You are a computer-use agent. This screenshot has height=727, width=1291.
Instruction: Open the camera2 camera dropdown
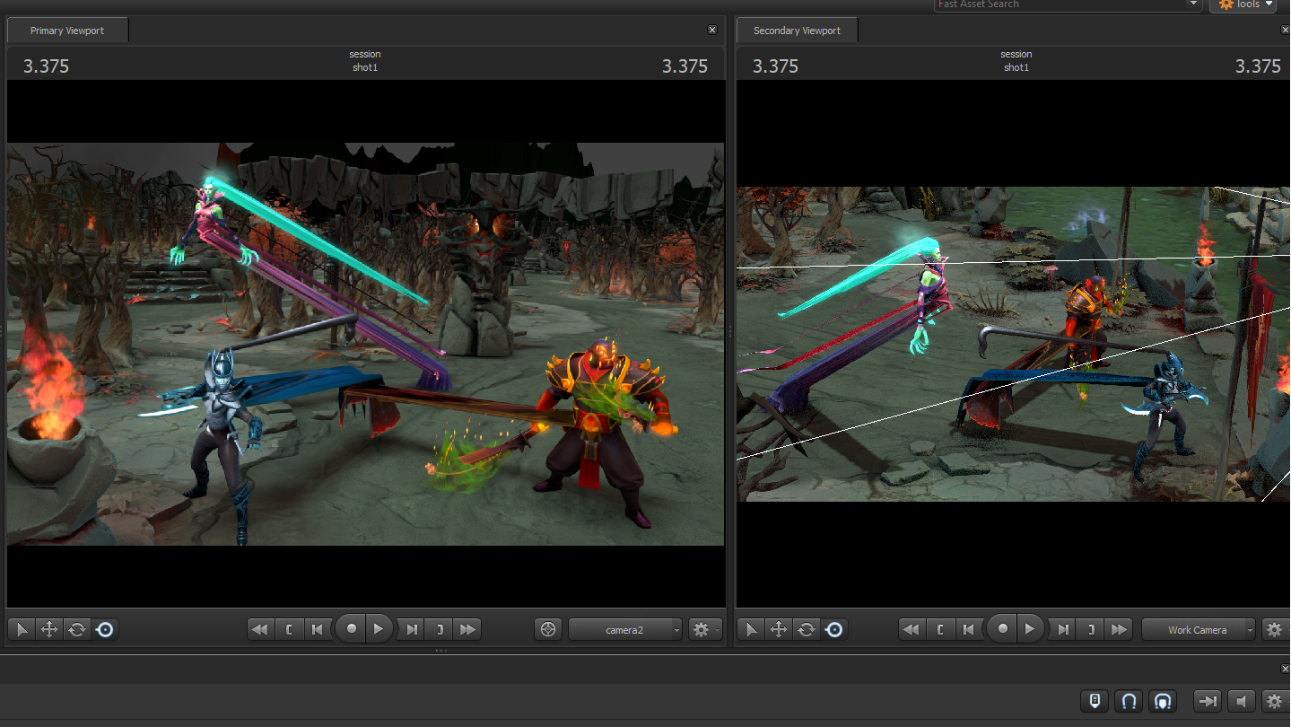(624, 629)
